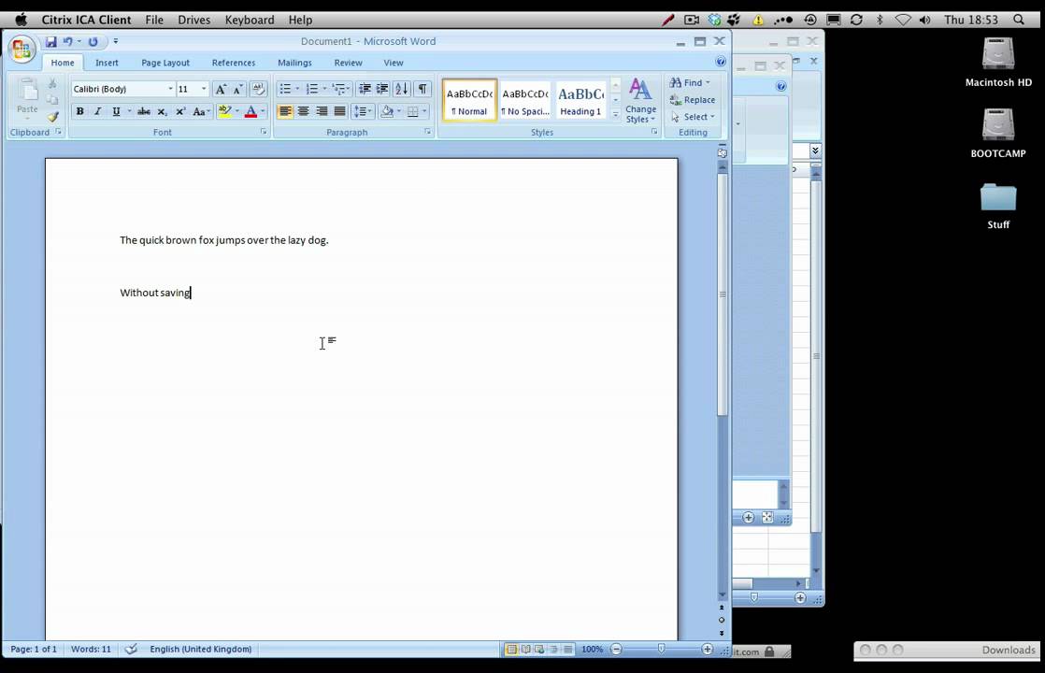The height and width of the screenshot is (673, 1045).
Task: Switch to the Insert tab
Action: click(107, 63)
